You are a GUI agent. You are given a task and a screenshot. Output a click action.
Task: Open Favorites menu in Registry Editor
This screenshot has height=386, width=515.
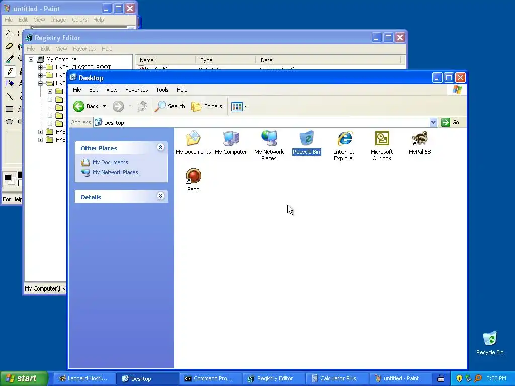[x=84, y=49]
